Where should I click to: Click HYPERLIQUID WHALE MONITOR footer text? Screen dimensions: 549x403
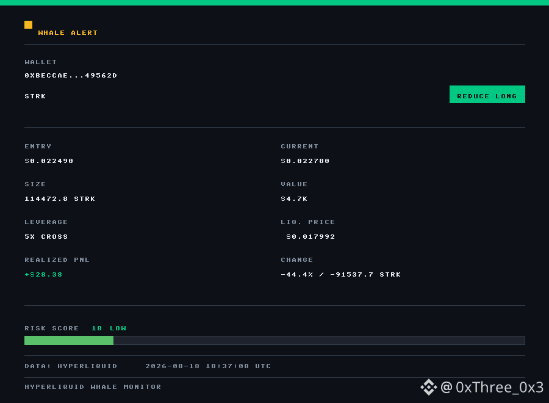click(x=93, y=387)
